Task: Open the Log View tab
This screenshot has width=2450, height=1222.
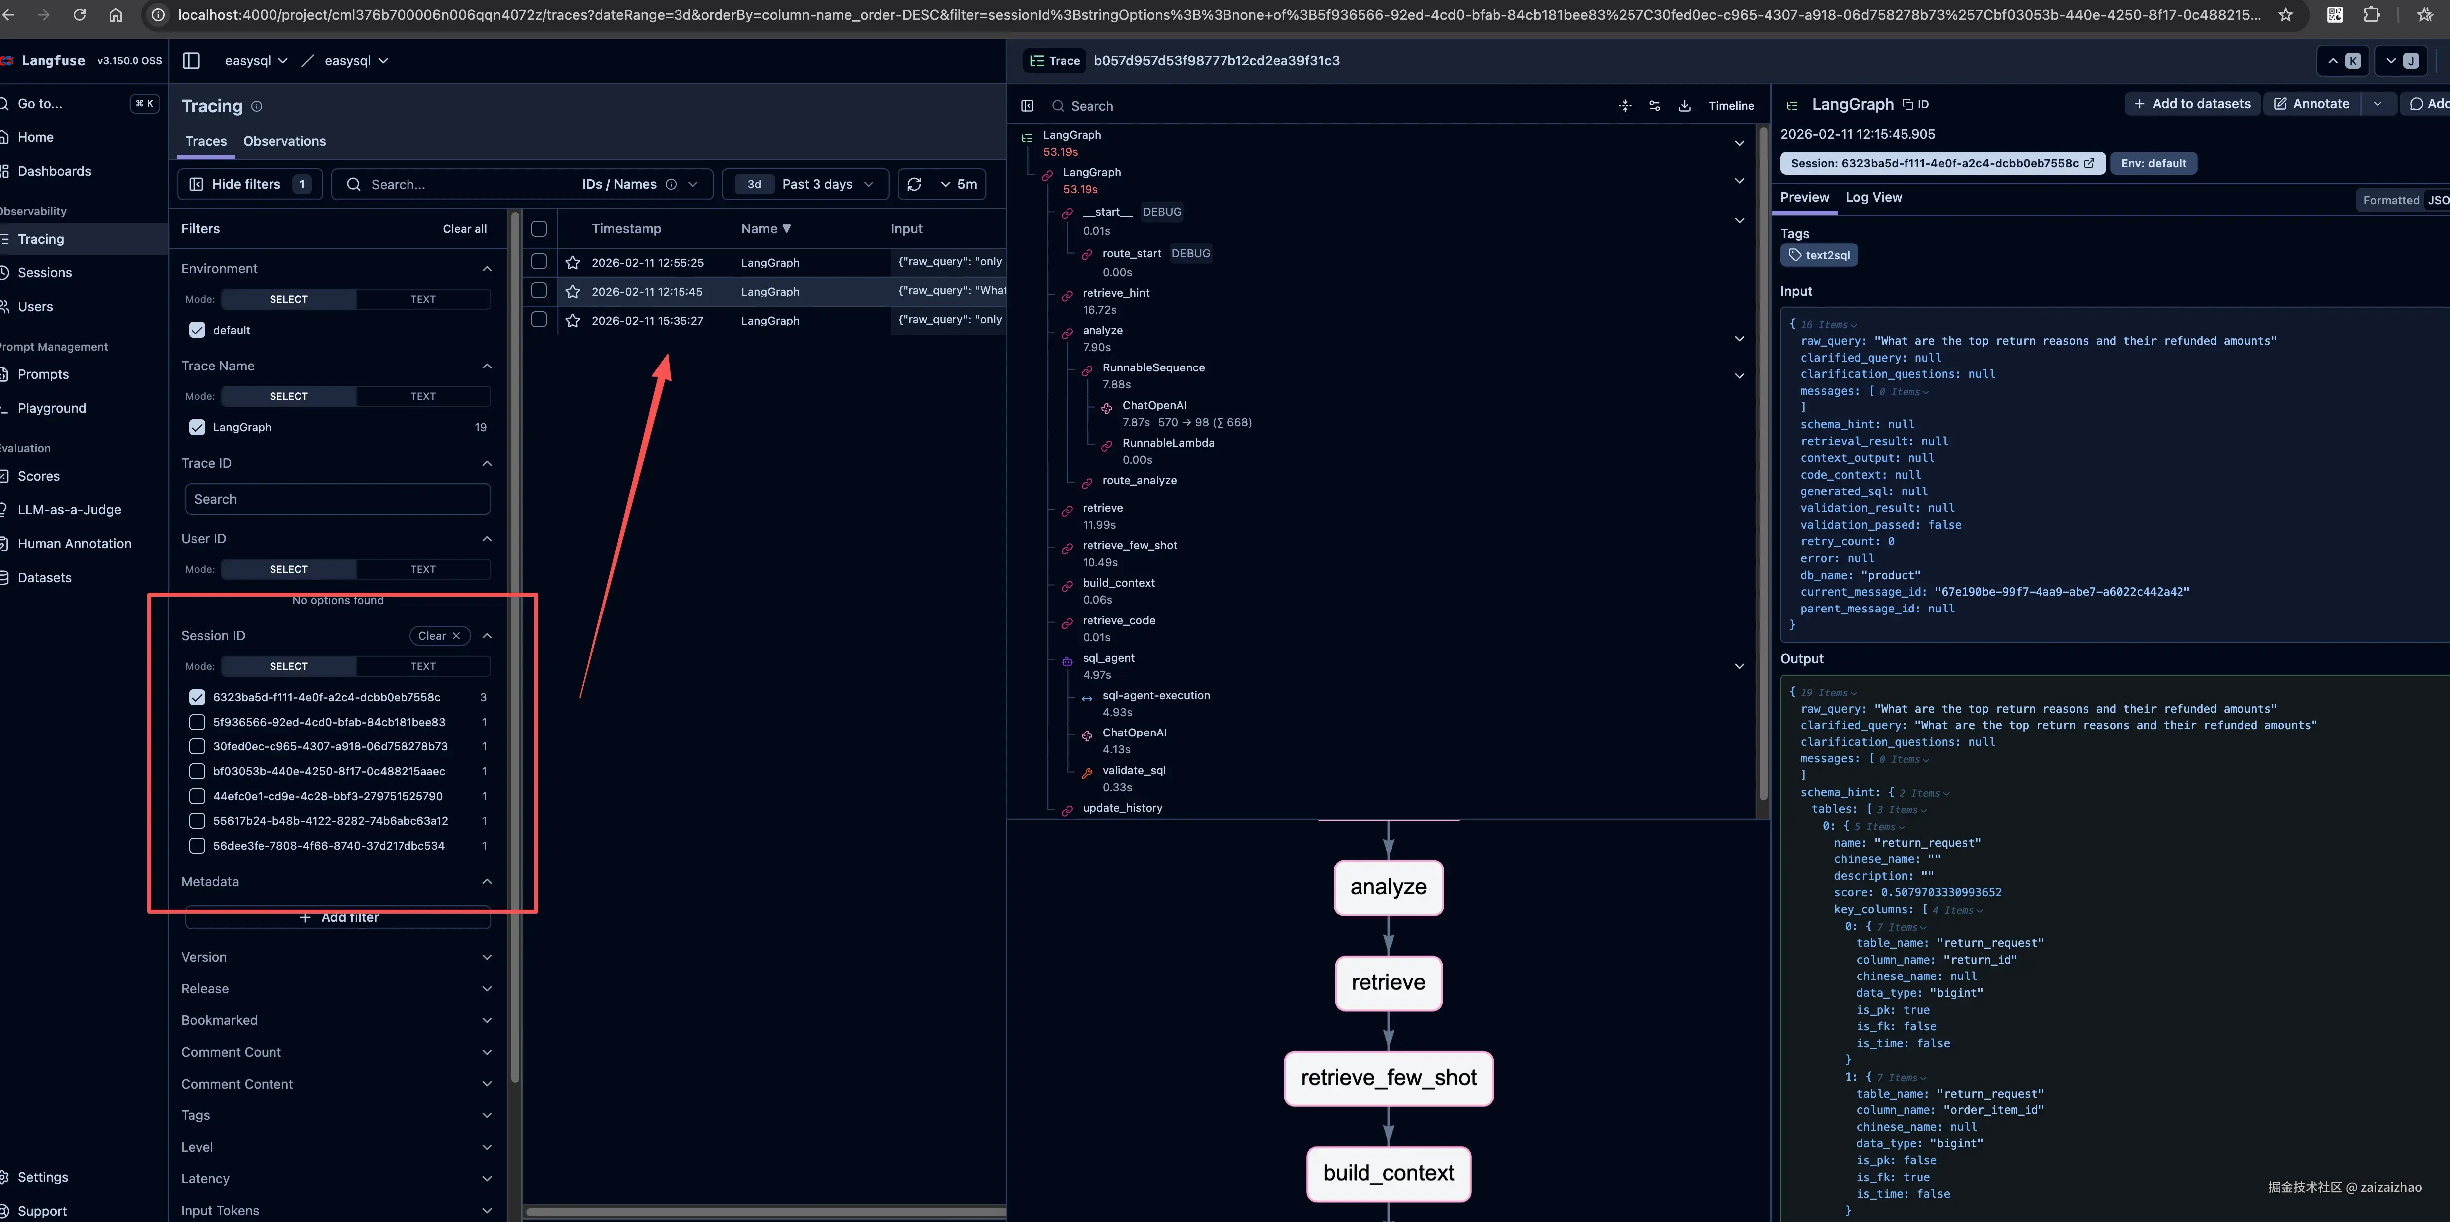Action: 1873,198
